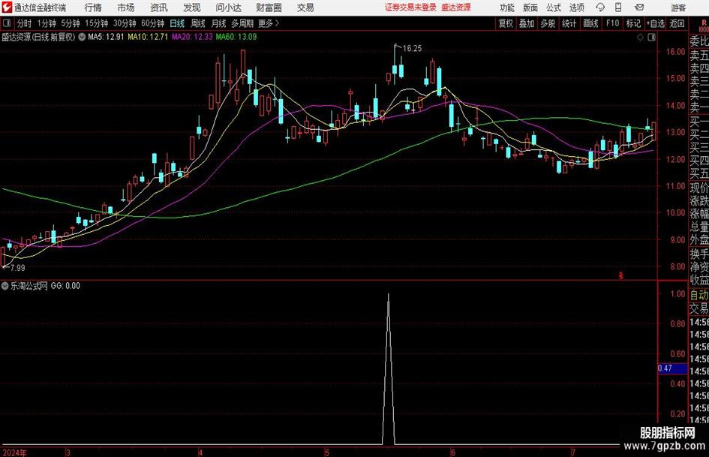Open the 交易 menu
Image resolution: width=709 pixels, height=457 pixels.
click(305, 8)
